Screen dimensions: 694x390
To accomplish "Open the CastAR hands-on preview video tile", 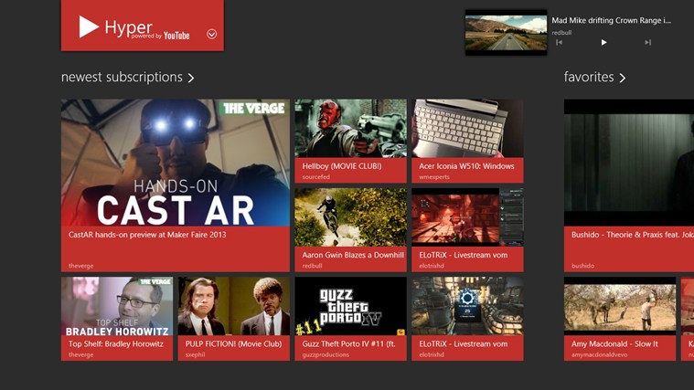I will [x=176, y=185].
